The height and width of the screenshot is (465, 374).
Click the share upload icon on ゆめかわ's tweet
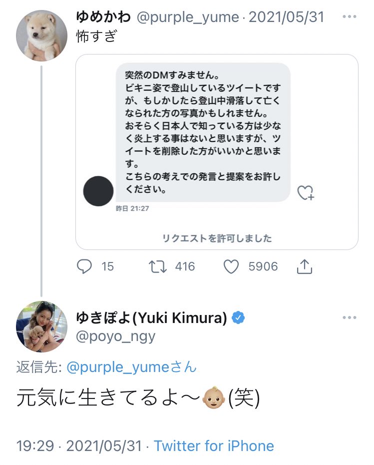[304, 266]
